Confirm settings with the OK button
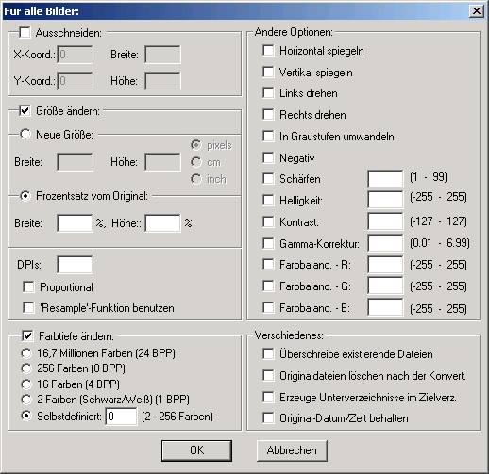This screenshot has width=489, height=474. [196, 450]
